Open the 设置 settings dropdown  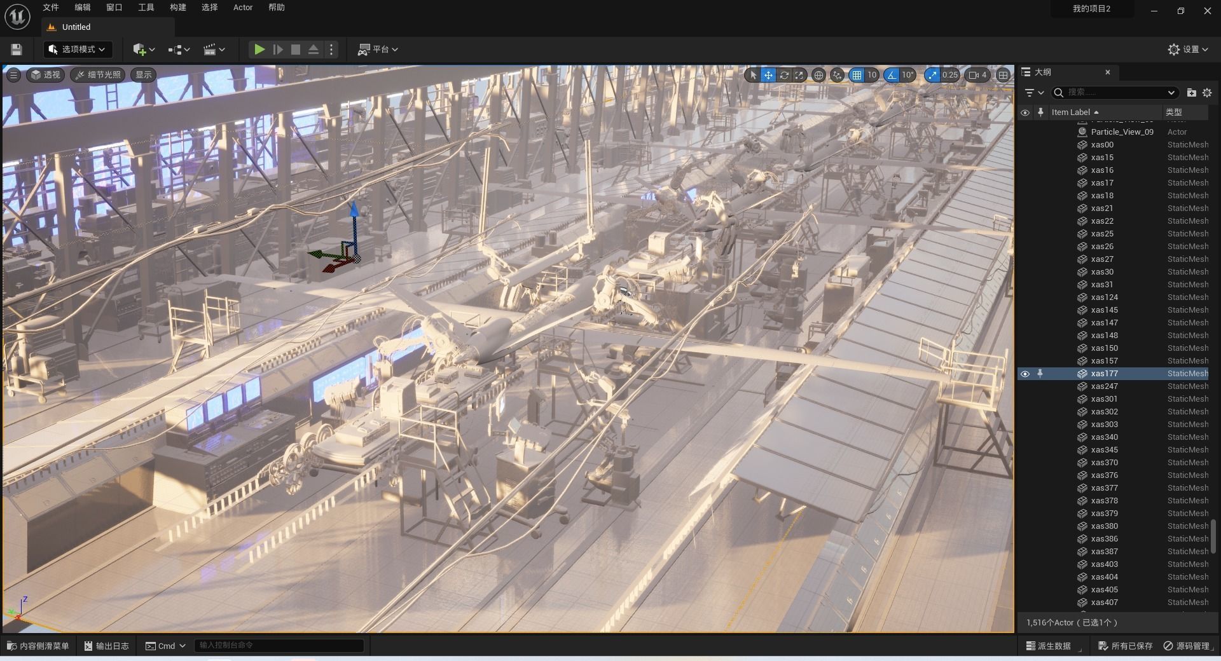(x=1188, y=50)
